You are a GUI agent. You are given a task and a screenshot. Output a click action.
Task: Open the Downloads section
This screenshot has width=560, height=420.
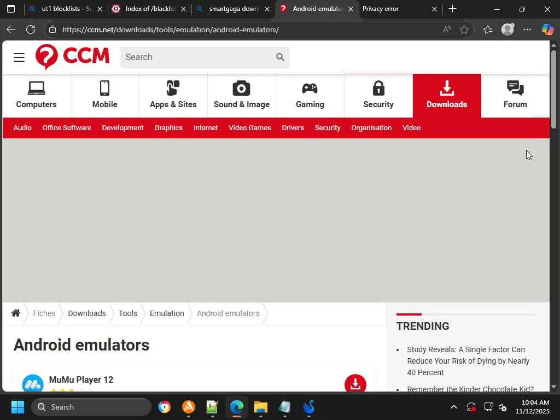click(447, 95)
